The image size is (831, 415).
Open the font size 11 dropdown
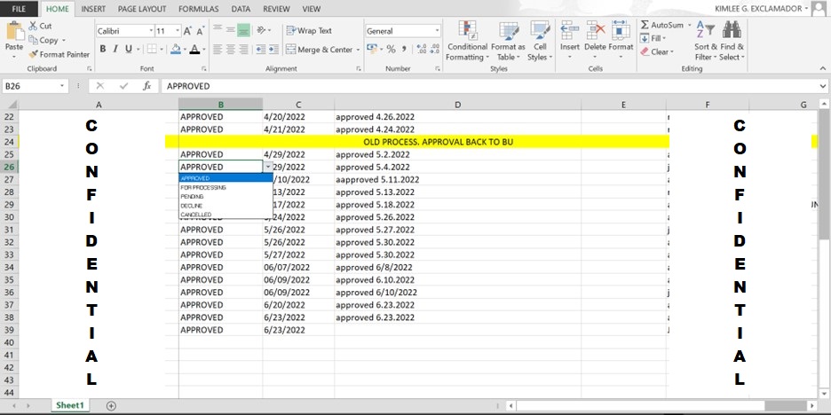(178, 31)
